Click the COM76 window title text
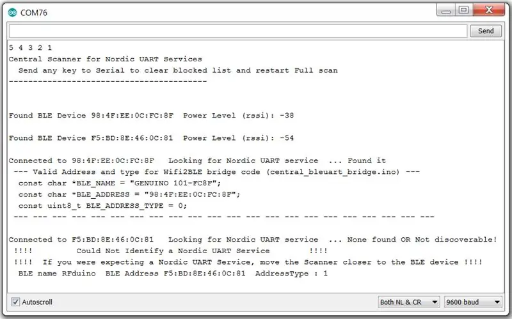The width and height of the screenshot is (512, 319). pos(34,13)
